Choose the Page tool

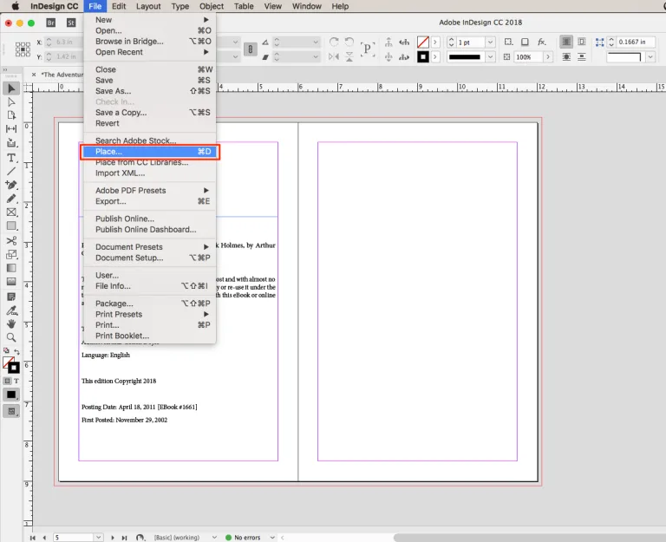pyautogui.click(x=11, y=115)
